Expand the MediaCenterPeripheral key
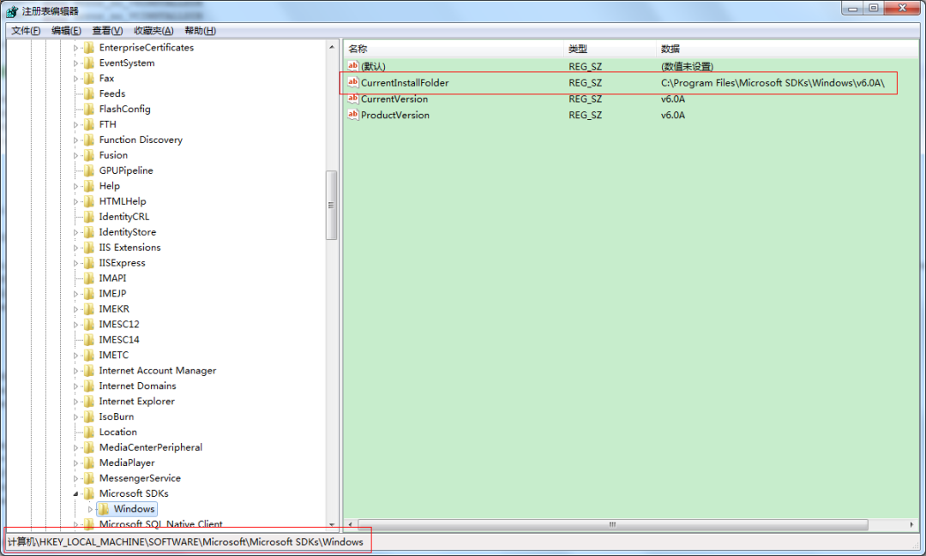The width and height of the screenshot is (926, 556). click(75, 447)
